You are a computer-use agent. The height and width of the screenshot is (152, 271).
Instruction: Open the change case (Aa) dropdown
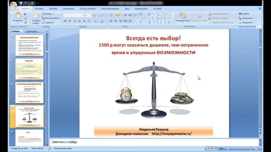(x=95, y=21)
